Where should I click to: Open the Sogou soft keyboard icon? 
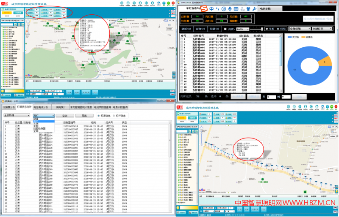[x=236, y=8]
